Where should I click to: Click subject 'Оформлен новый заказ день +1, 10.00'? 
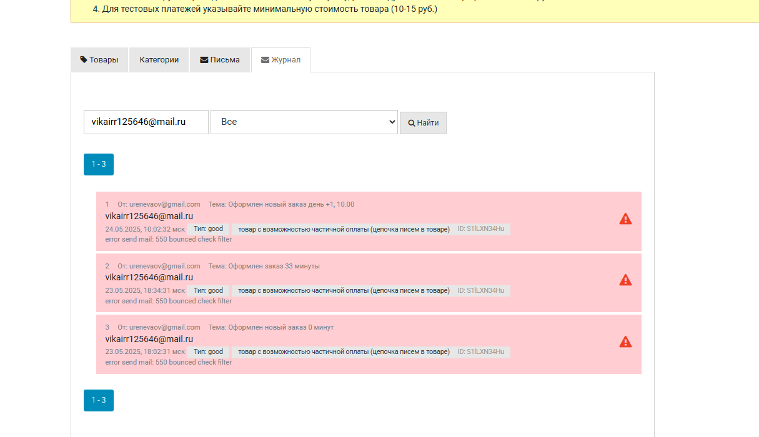pos(281,204)
